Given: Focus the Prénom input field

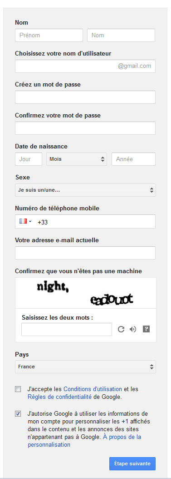Looking at the screenshot, I should click(49, 35).
